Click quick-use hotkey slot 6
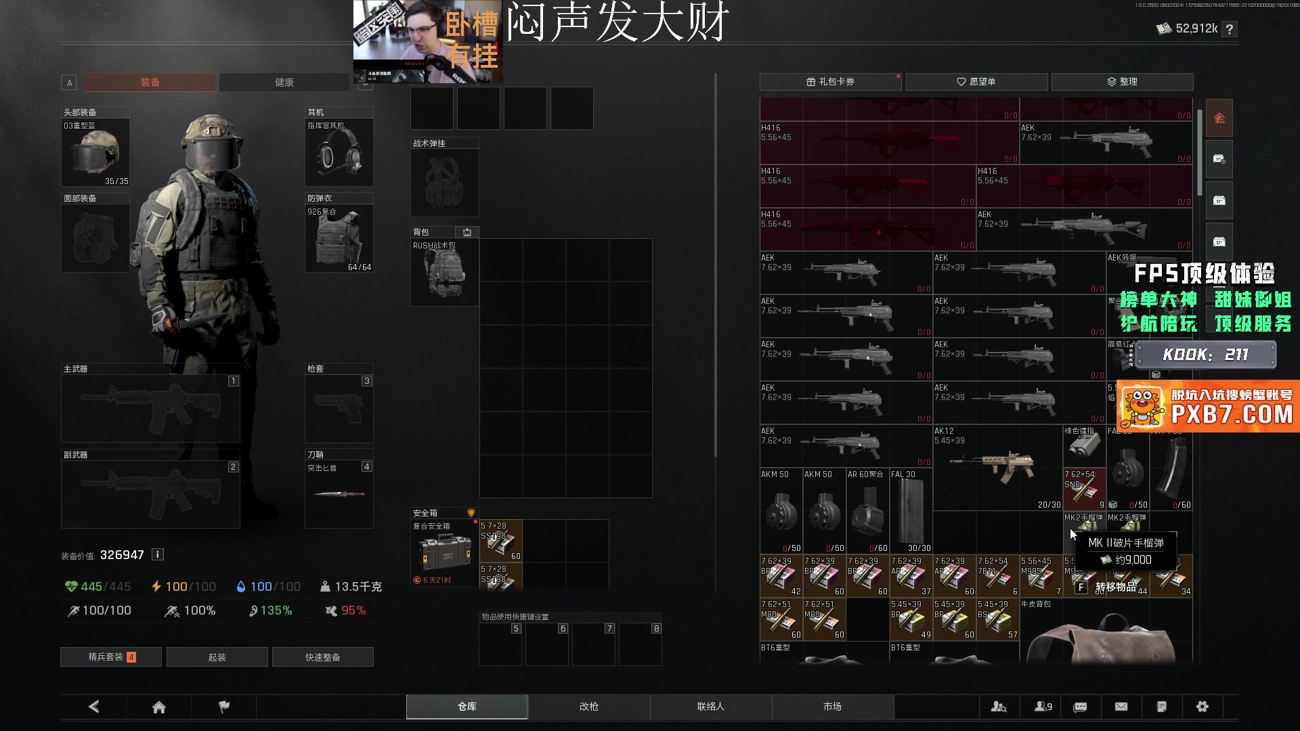 547,644
